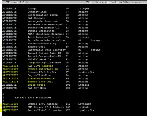Click the 'Message-Authenticator' attribute name
Screen dimensions: 147x116
[44, 21]
